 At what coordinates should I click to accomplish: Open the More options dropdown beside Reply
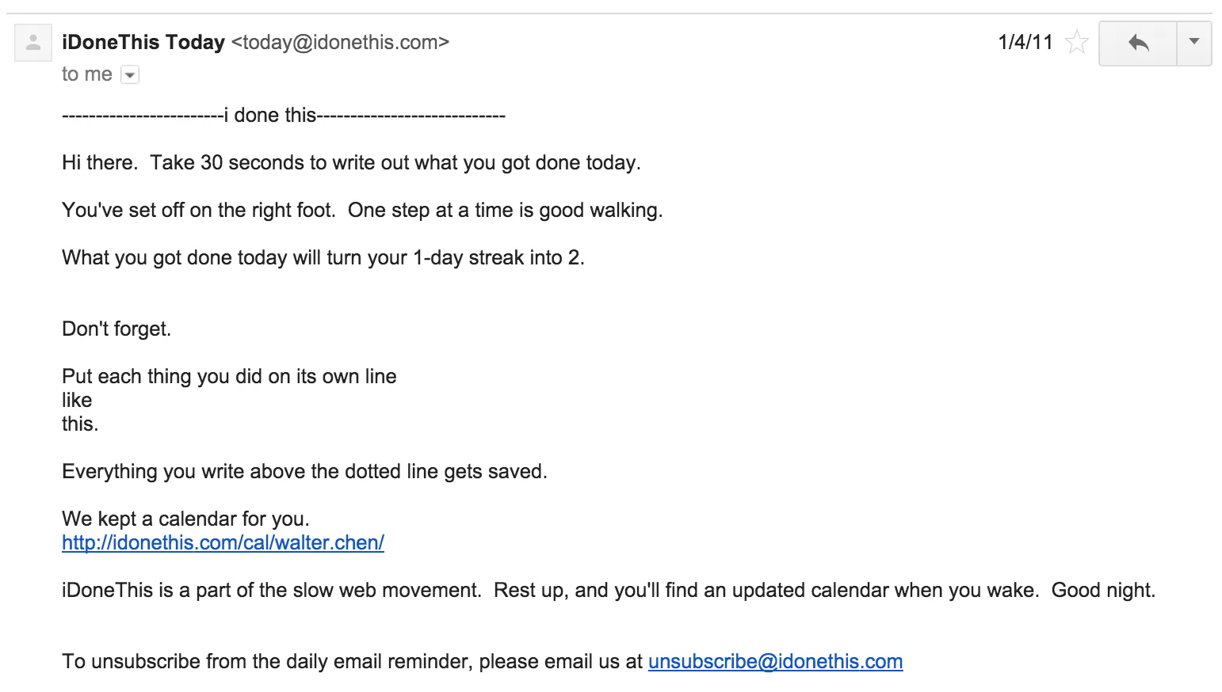coord(1194,43)
